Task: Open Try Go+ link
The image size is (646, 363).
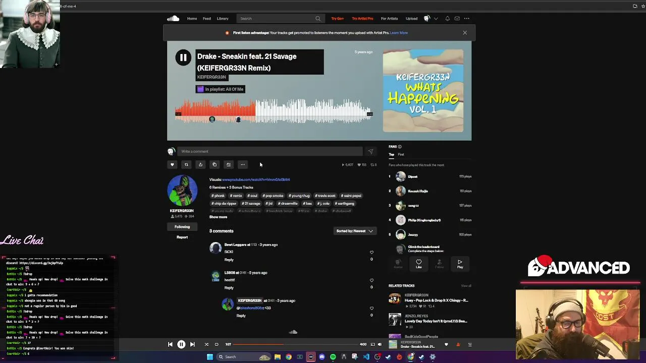Action: (x=338, y=19)
